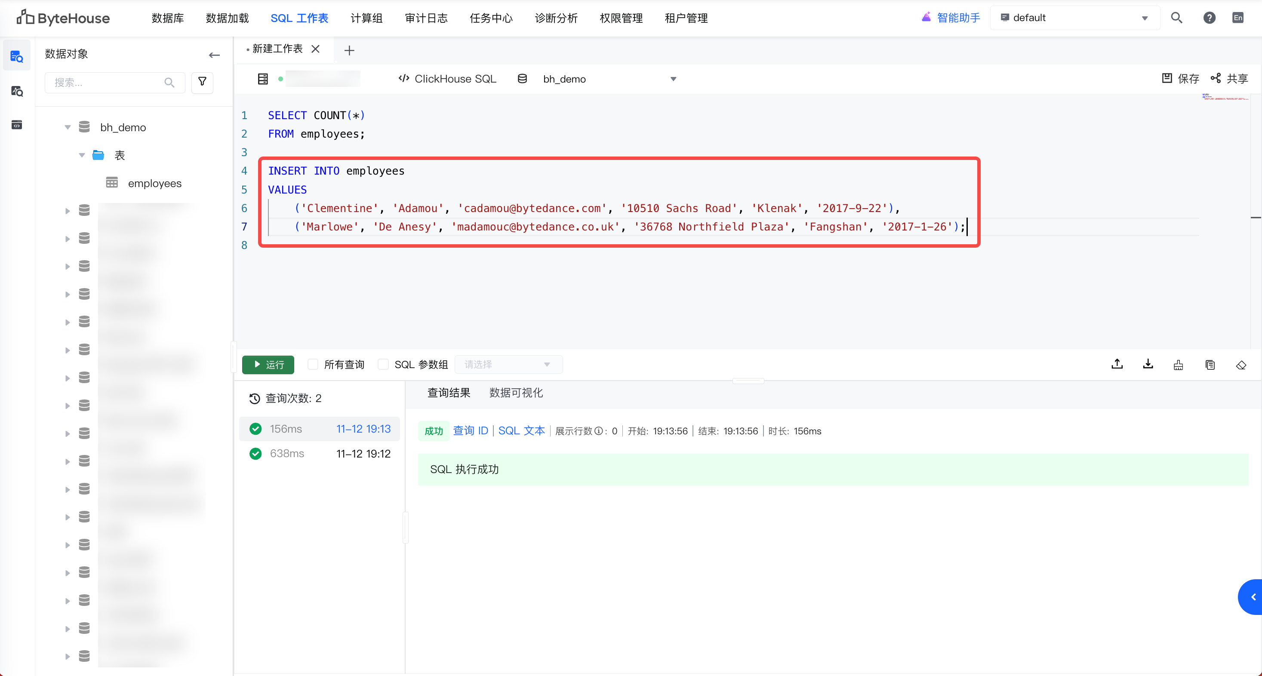
Task: Click the download results icon
Action: coord(1148,364)
